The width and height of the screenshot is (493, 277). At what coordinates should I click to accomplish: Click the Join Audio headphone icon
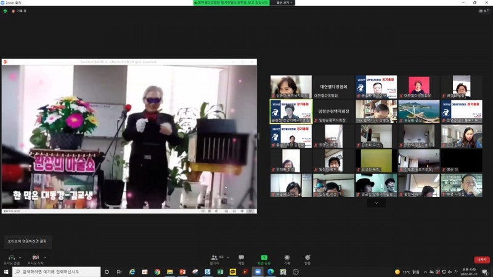11,257
